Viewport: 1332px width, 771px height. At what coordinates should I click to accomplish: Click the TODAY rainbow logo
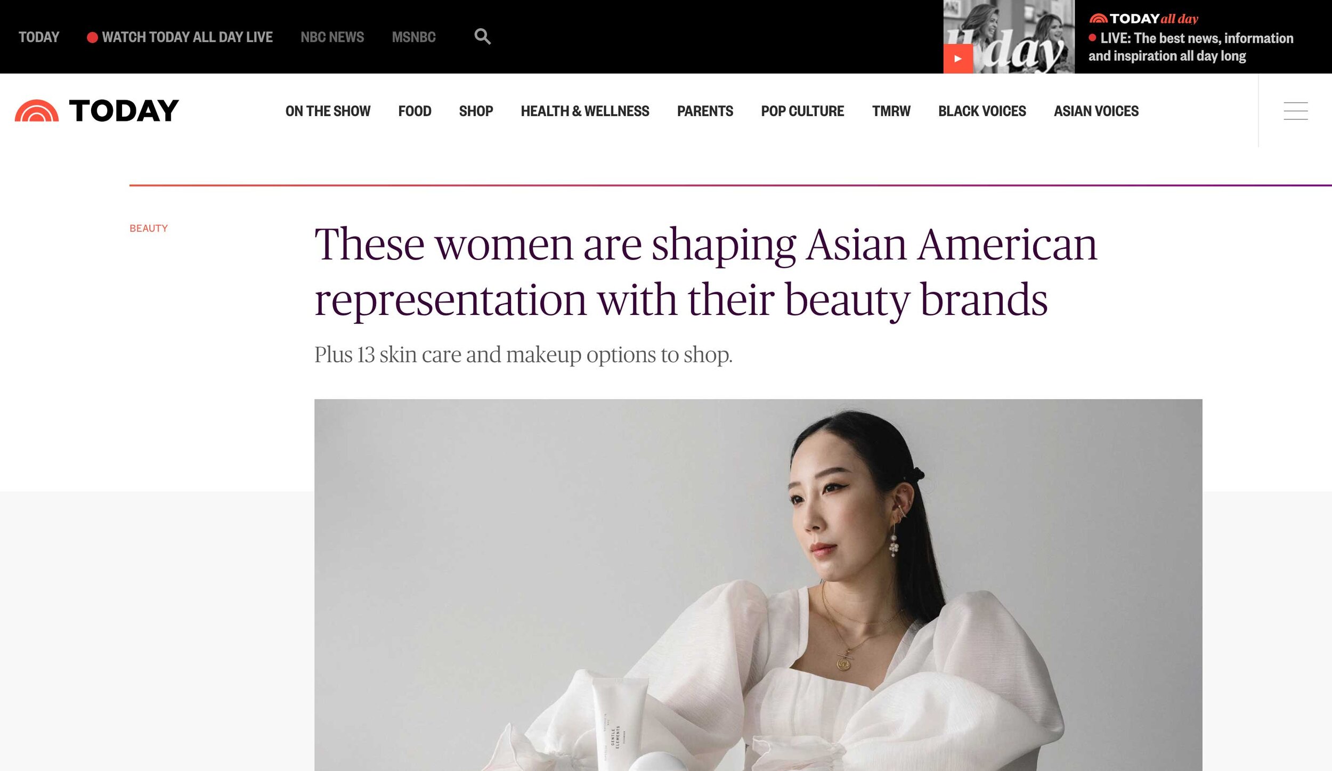click(x=97, y=111)
